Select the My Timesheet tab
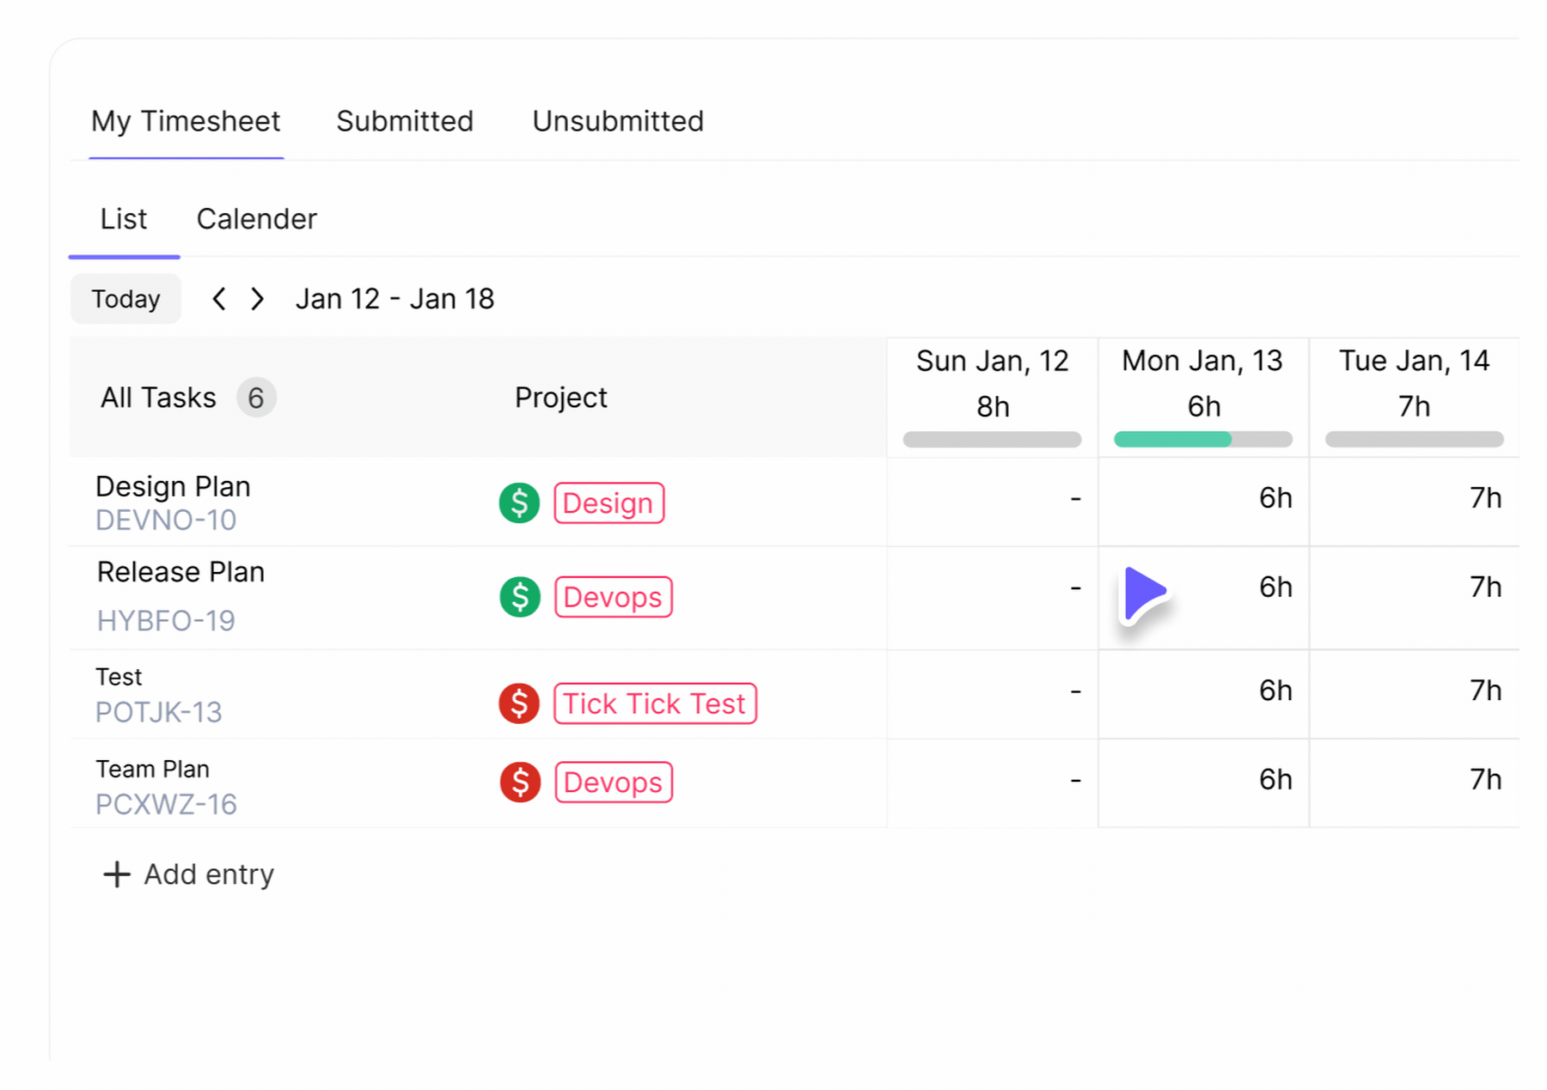1547x1090 pixels. [186, 121]
